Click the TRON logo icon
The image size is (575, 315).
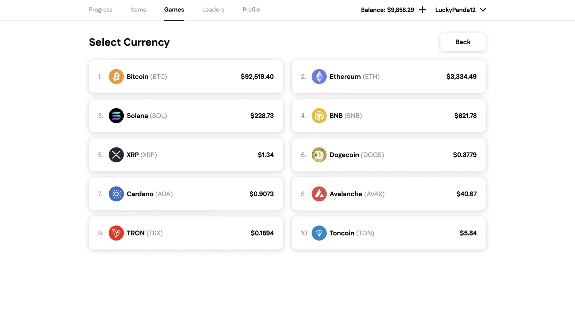click(116, 233)
